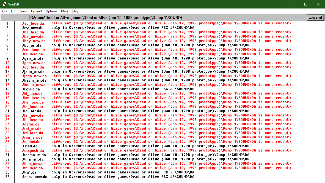The image size is (325, 183).
Task: Click the WinDiff app icon in title bar
Action: [x=4, y=4]
